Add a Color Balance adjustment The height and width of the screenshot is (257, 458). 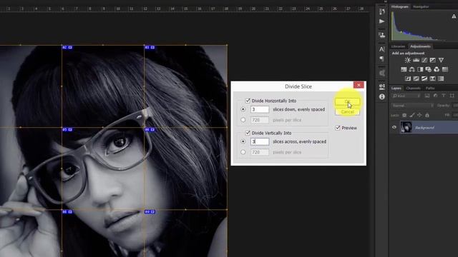click(412, 69)
